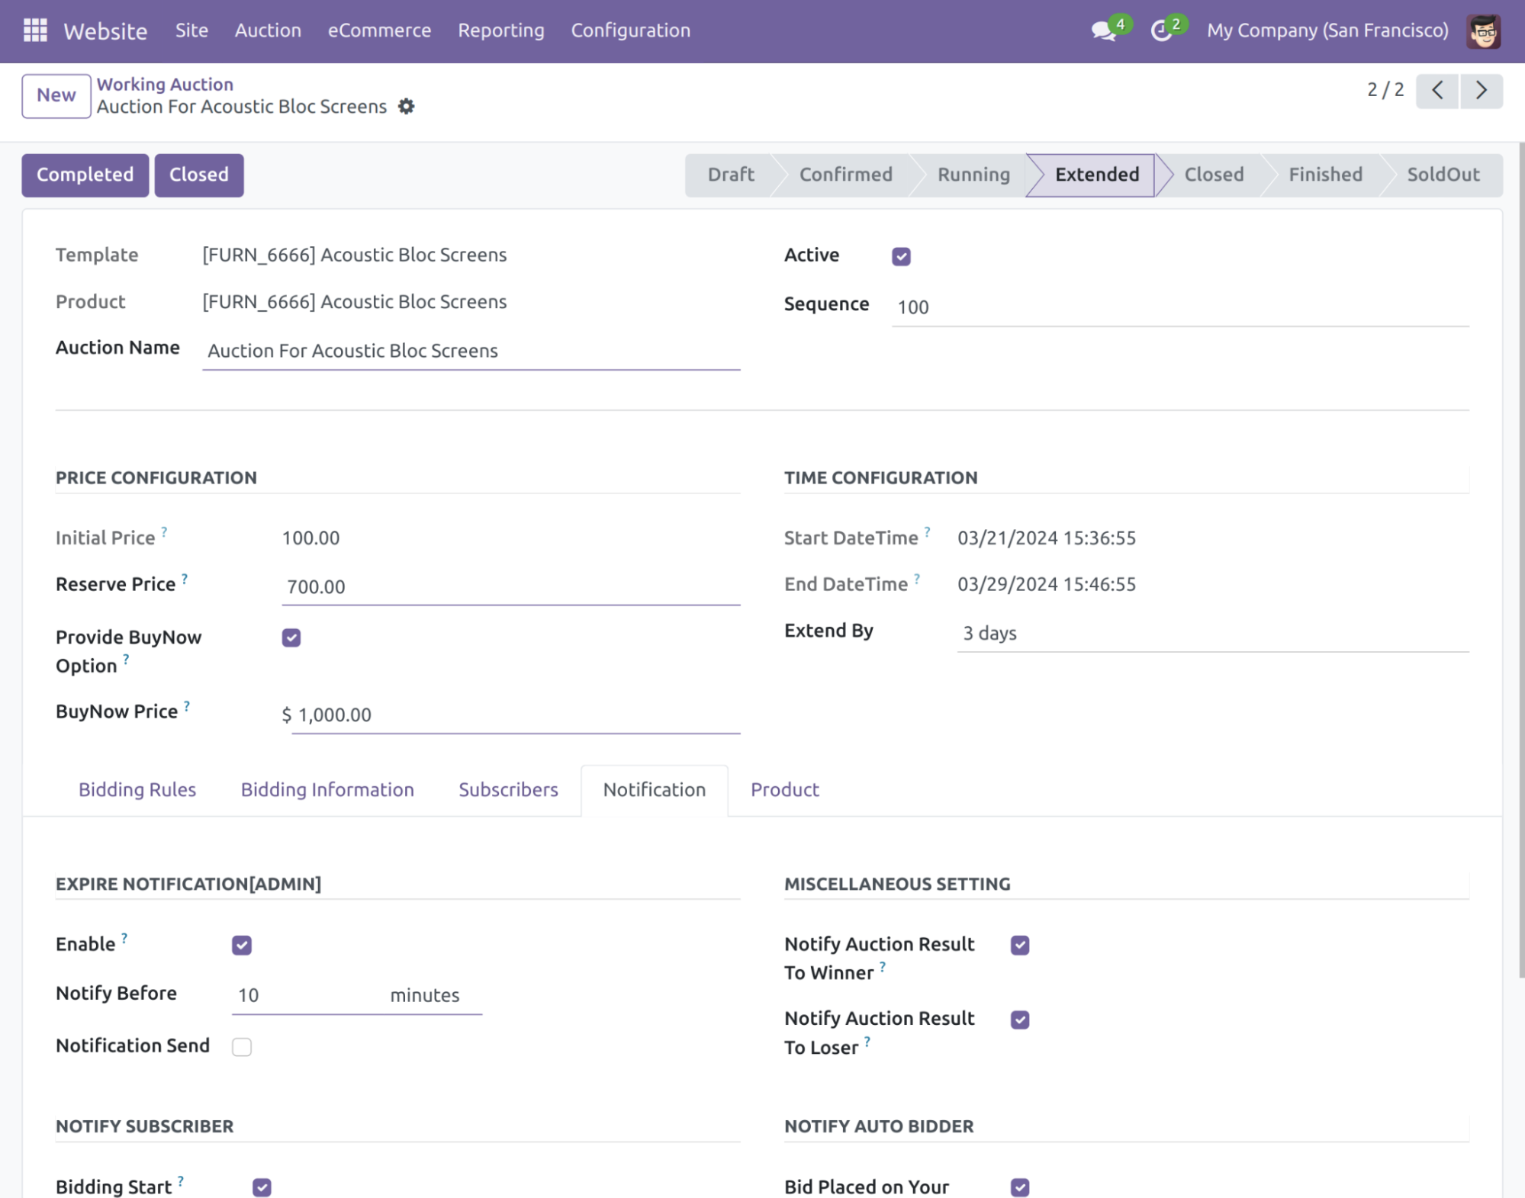
Task: Click the Initial Price value 100.00
Action: 311,538
